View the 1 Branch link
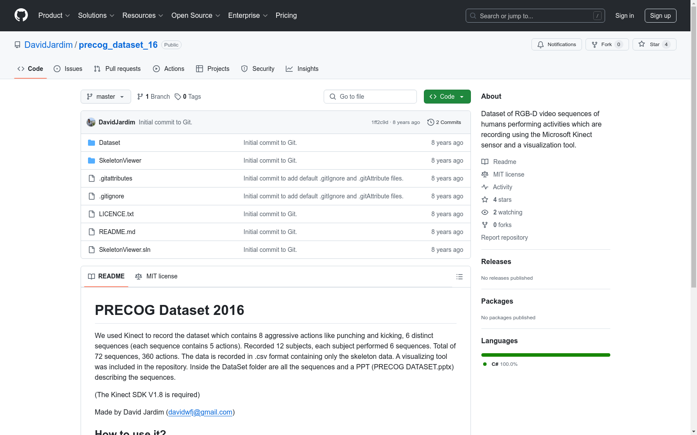Screen dimensions: 697x435 click(x=153, y=97)
